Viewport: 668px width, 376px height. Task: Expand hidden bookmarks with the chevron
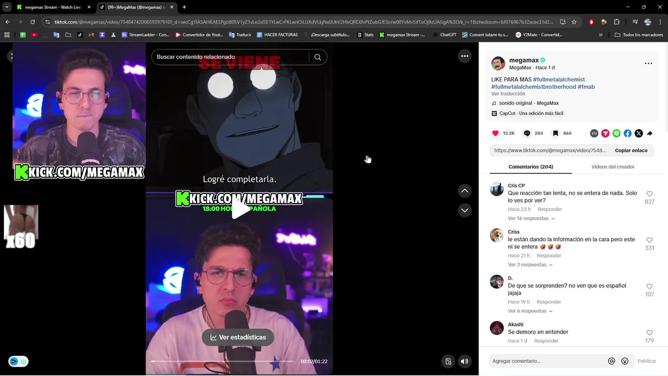click(x=601, y=35)
